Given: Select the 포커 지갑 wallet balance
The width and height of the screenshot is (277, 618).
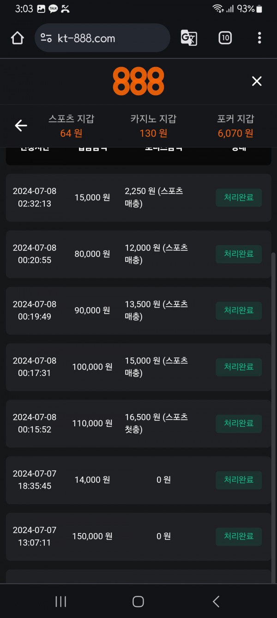Looking at the screenshot, I should pyautogui.click(x=235, y=126).
